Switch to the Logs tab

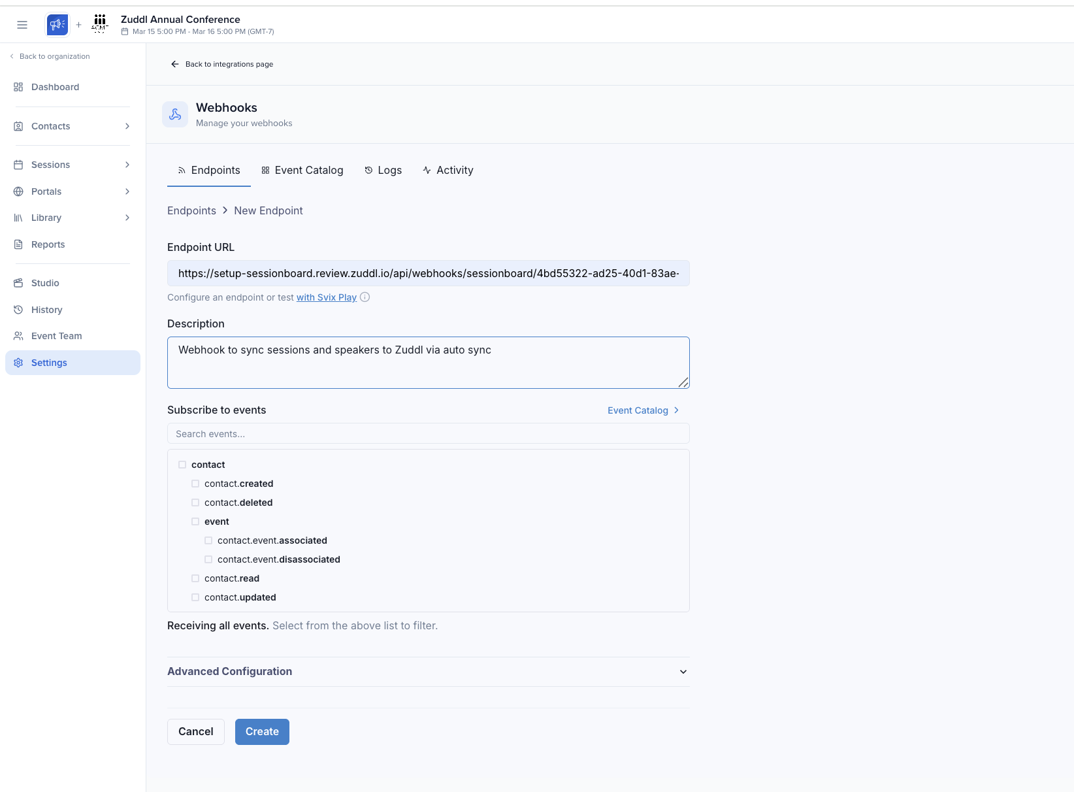pyautogui.click(x=383, y=171)
